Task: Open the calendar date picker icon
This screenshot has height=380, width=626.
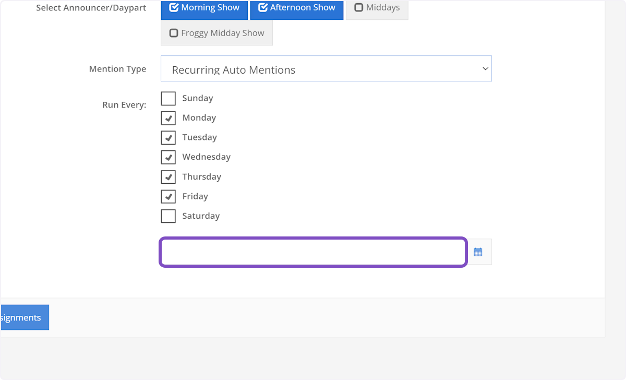Action: tap(478, 252)
